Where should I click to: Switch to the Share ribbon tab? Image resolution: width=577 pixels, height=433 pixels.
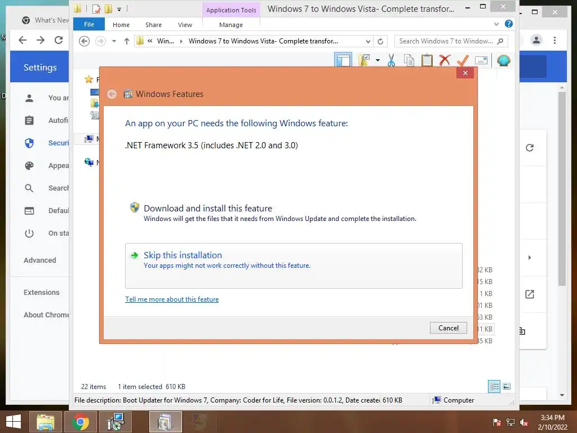pyautogui.click(x=153, y=25)
